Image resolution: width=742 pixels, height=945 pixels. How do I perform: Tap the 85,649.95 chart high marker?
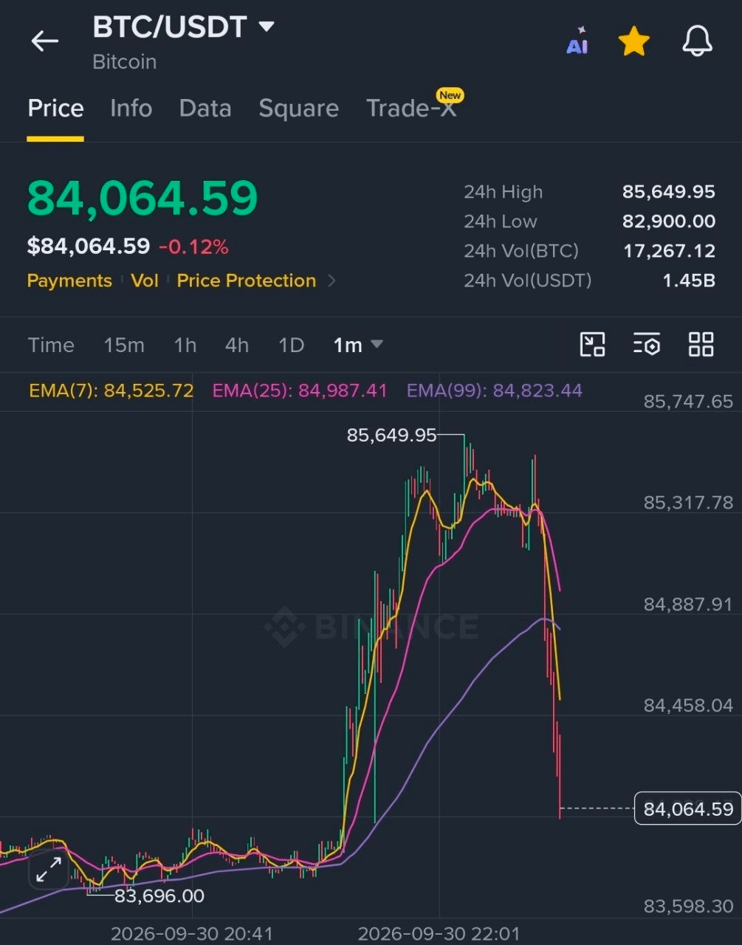point(391,436)
